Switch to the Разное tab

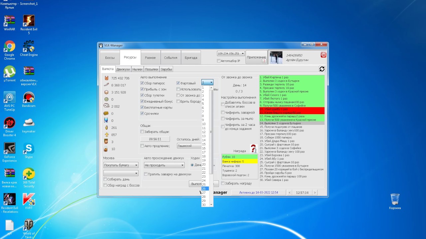(150, 57)
